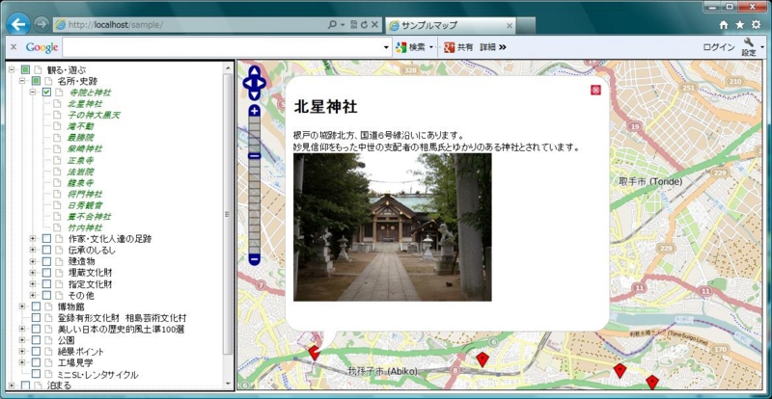This screenshot has height=399, width=772.
Task: Click the ログイン link
Action: pos(718,47)
